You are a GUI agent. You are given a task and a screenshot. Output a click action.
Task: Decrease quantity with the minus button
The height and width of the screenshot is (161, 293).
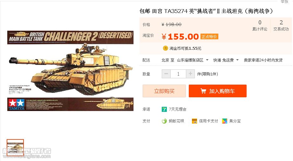click(x=166, y=74)
